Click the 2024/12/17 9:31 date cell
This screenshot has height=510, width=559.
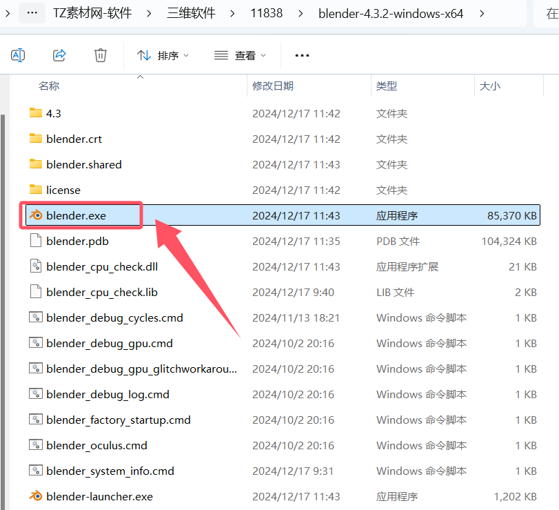pyautogui.click(x=293, y=471)
